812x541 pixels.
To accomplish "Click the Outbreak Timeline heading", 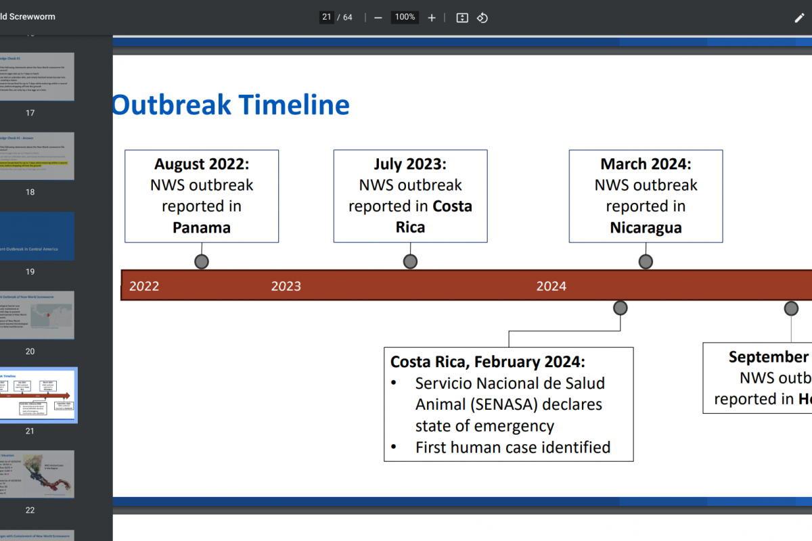I will 231,105.
